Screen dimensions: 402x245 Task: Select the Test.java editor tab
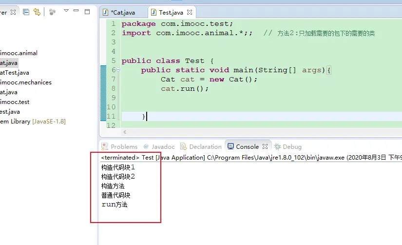(x=171, y=12)
